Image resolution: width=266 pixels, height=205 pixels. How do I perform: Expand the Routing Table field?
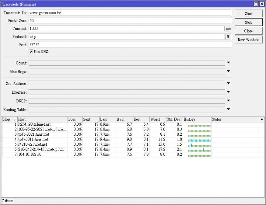point(228,109)
